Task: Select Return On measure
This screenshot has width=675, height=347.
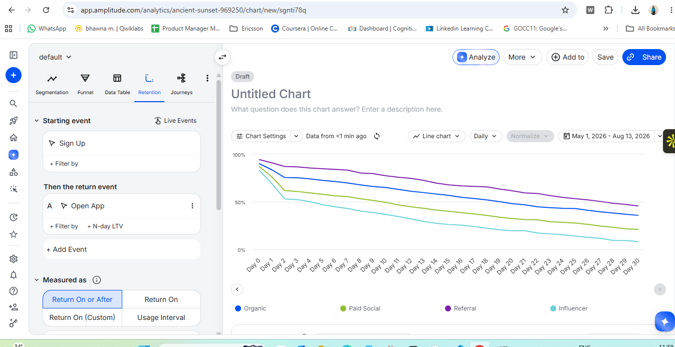Action: pos(161,299)
